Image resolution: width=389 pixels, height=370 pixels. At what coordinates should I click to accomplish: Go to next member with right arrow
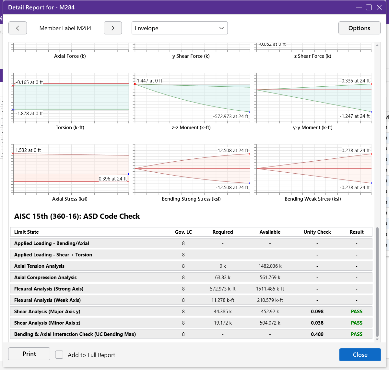(x=112, y=28)
